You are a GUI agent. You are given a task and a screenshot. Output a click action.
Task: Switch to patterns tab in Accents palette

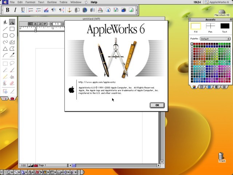[x=202, y=87]
